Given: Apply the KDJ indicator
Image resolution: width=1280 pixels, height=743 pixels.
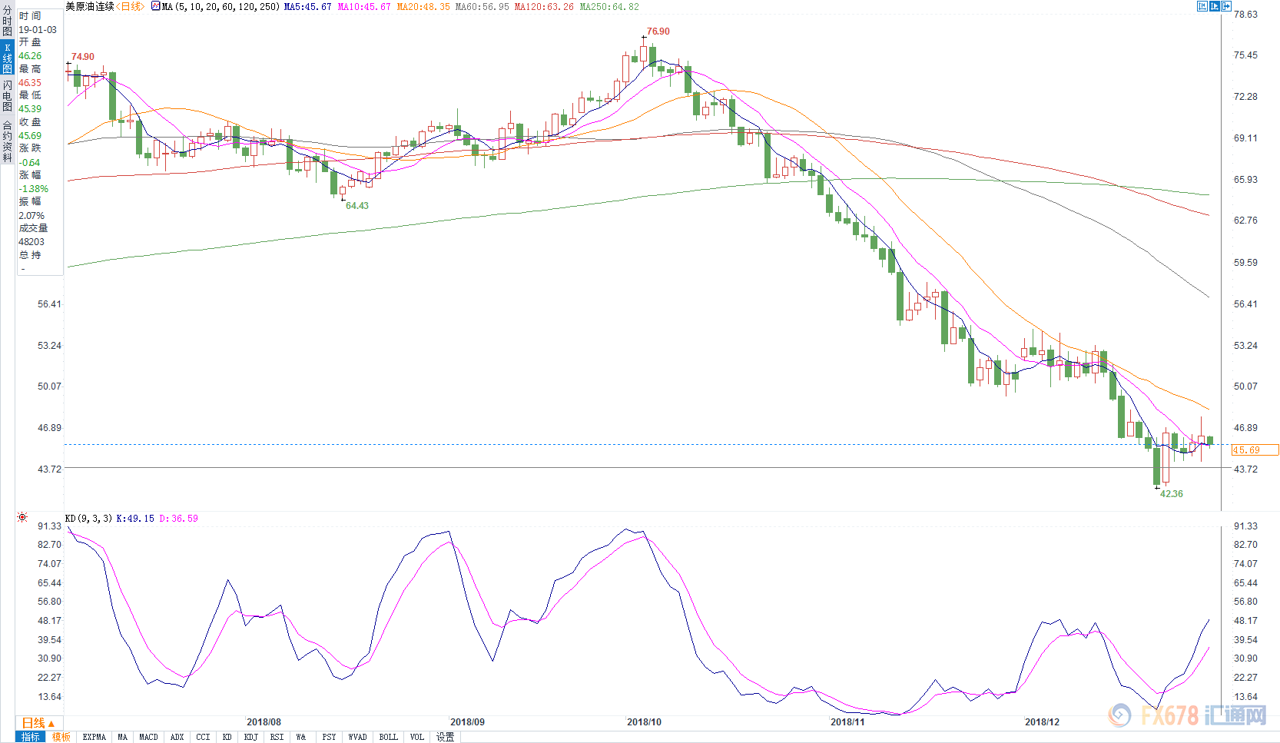Looking at the screenshot, I should point(251,737).
